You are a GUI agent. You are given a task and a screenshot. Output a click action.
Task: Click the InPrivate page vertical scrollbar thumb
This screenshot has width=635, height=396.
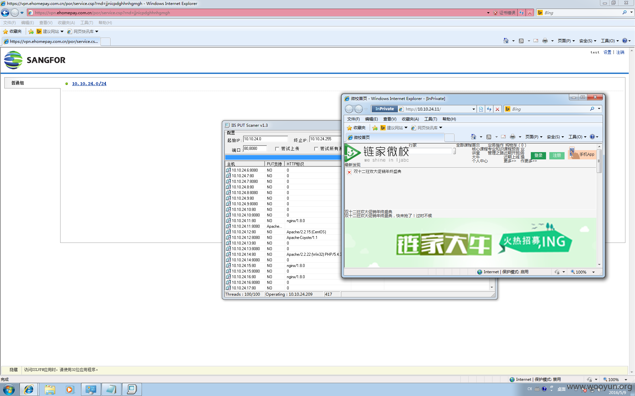(599, 161)
